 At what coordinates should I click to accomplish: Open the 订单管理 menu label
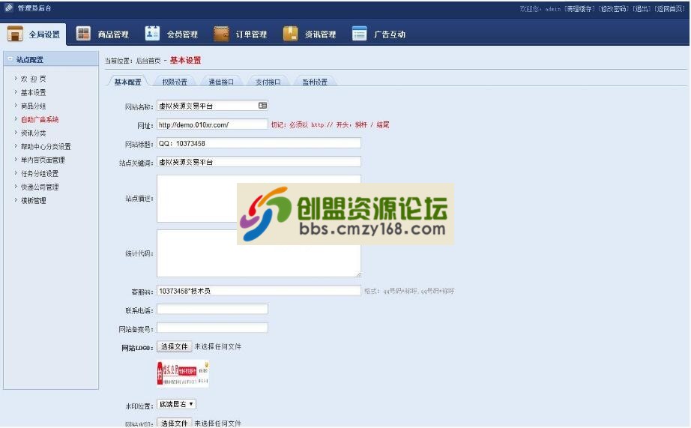tap(251, 34)
